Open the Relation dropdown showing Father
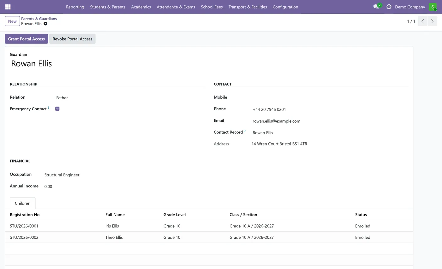The image size is (442, 269). point(129,98)
